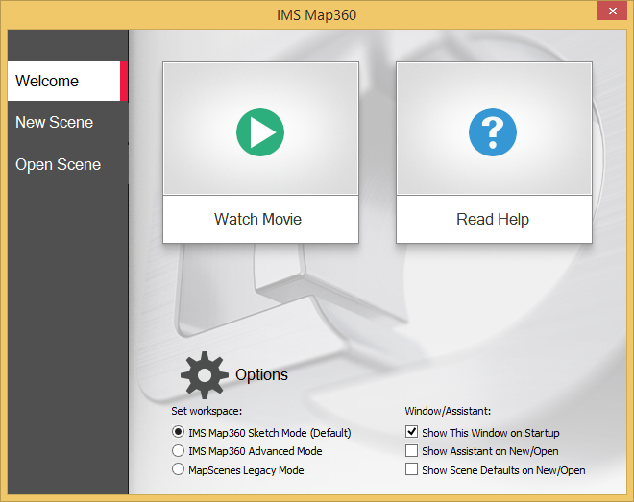Open the Watch Movie button label
Screen dimensions: 634x502
pyautogui.click(x=257, y=219)
